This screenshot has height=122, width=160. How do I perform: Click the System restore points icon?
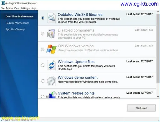point(52,95)
